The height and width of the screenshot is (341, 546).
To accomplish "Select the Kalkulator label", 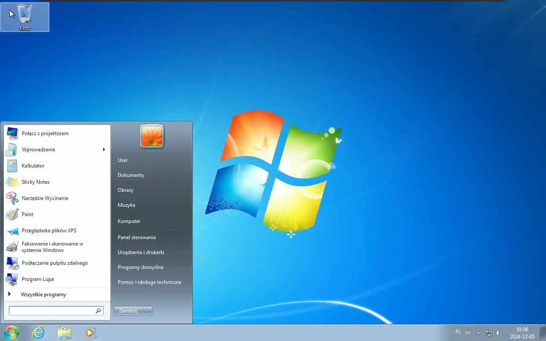I will coord(33,166).
